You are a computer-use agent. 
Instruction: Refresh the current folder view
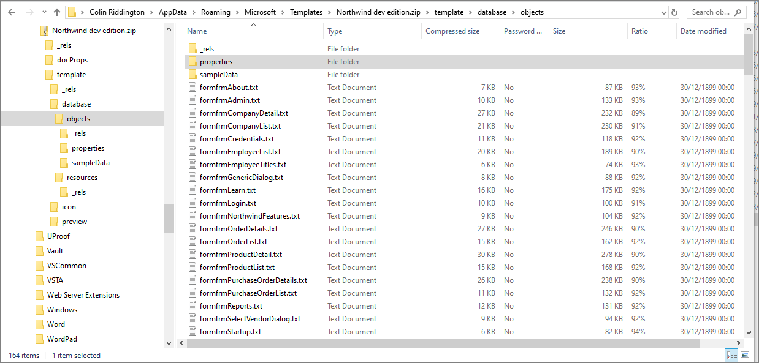tap(675, 12)
